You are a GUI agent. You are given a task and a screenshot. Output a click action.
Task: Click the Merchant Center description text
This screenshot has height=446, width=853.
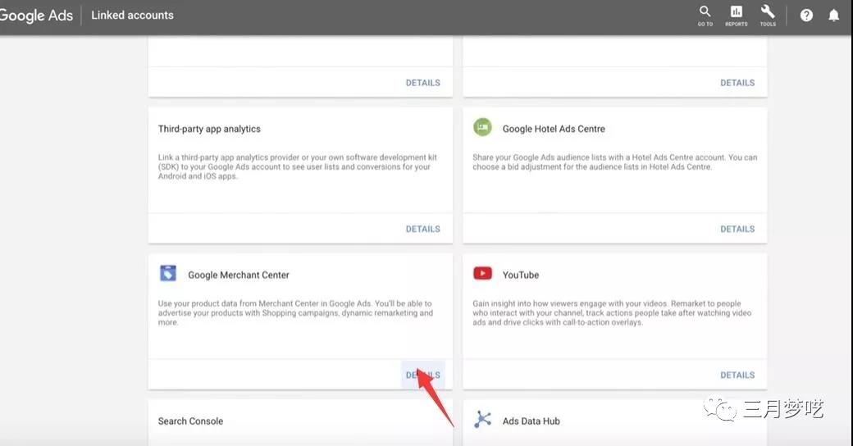295,312
